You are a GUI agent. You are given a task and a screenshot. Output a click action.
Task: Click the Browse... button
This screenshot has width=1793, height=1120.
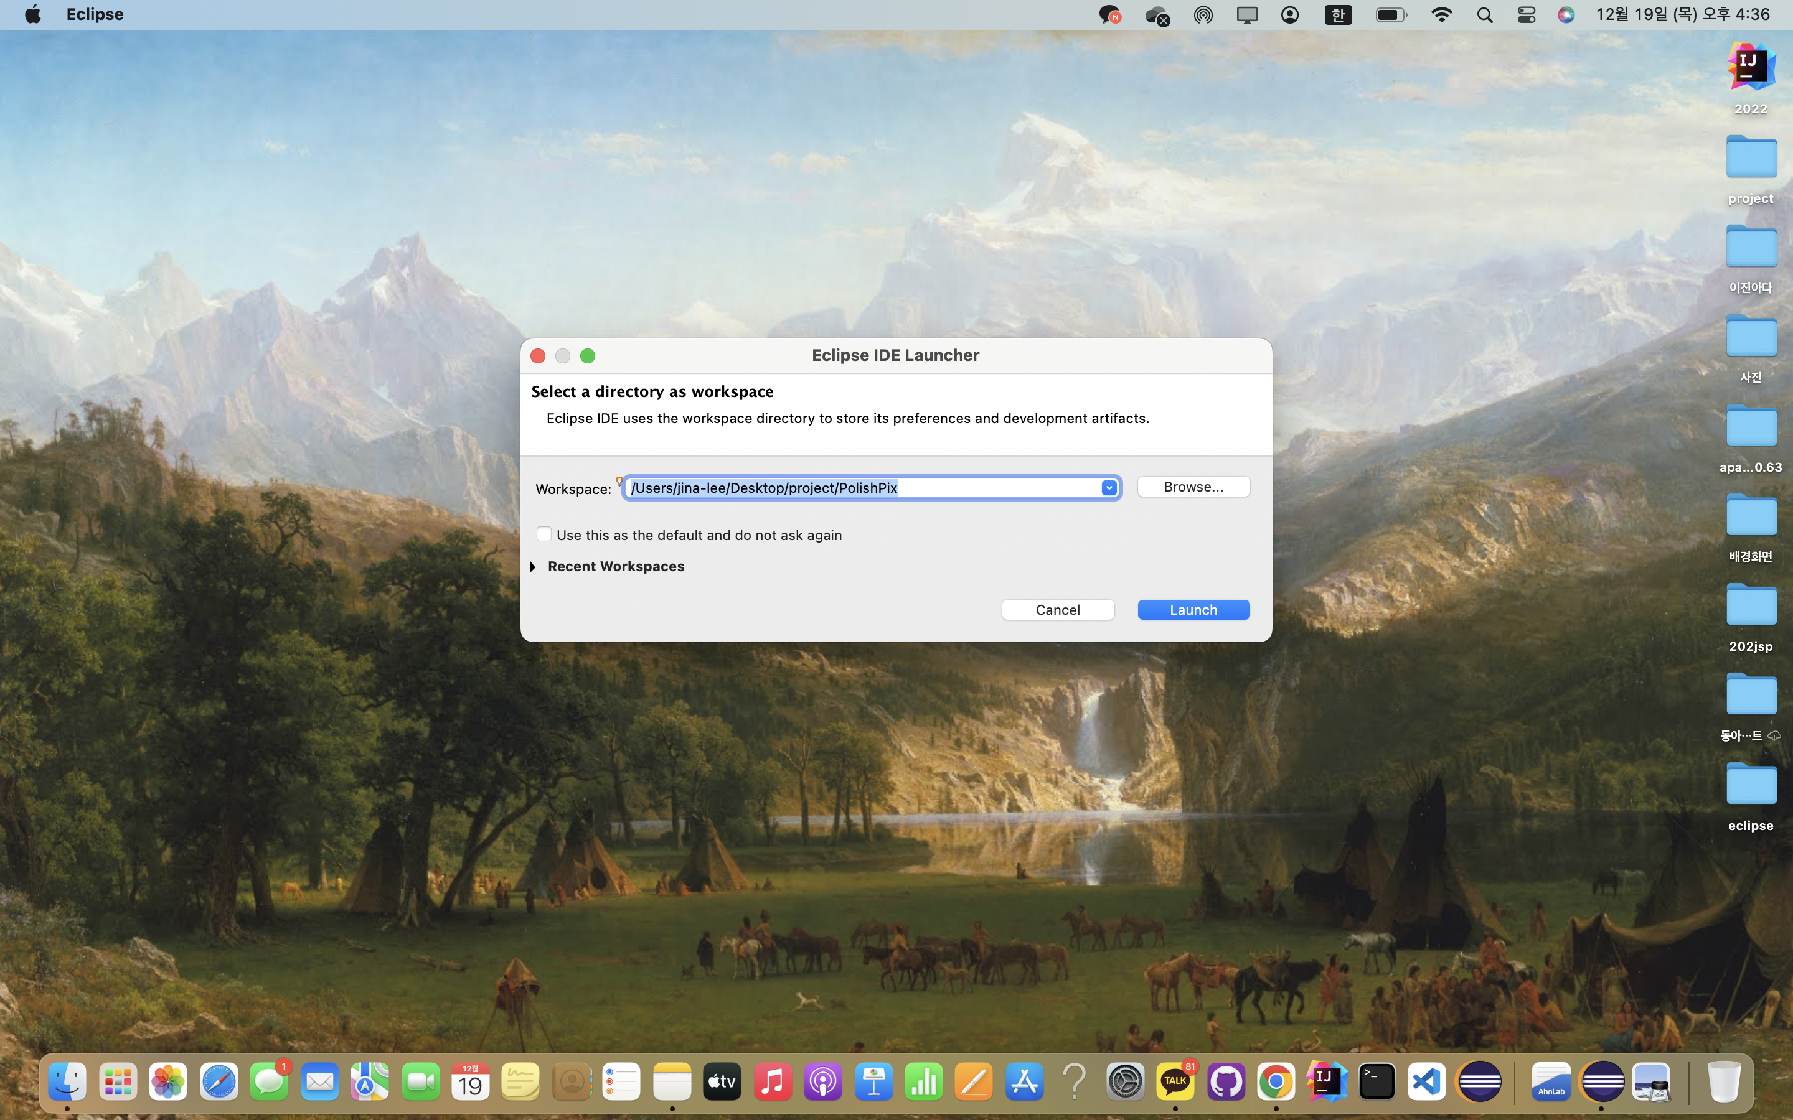click(1193, 487)
